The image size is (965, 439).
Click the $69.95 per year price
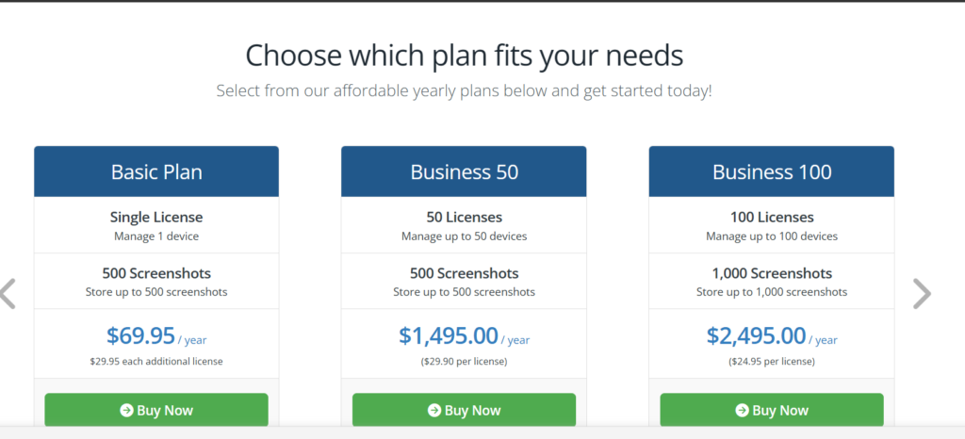coord(156,336)
